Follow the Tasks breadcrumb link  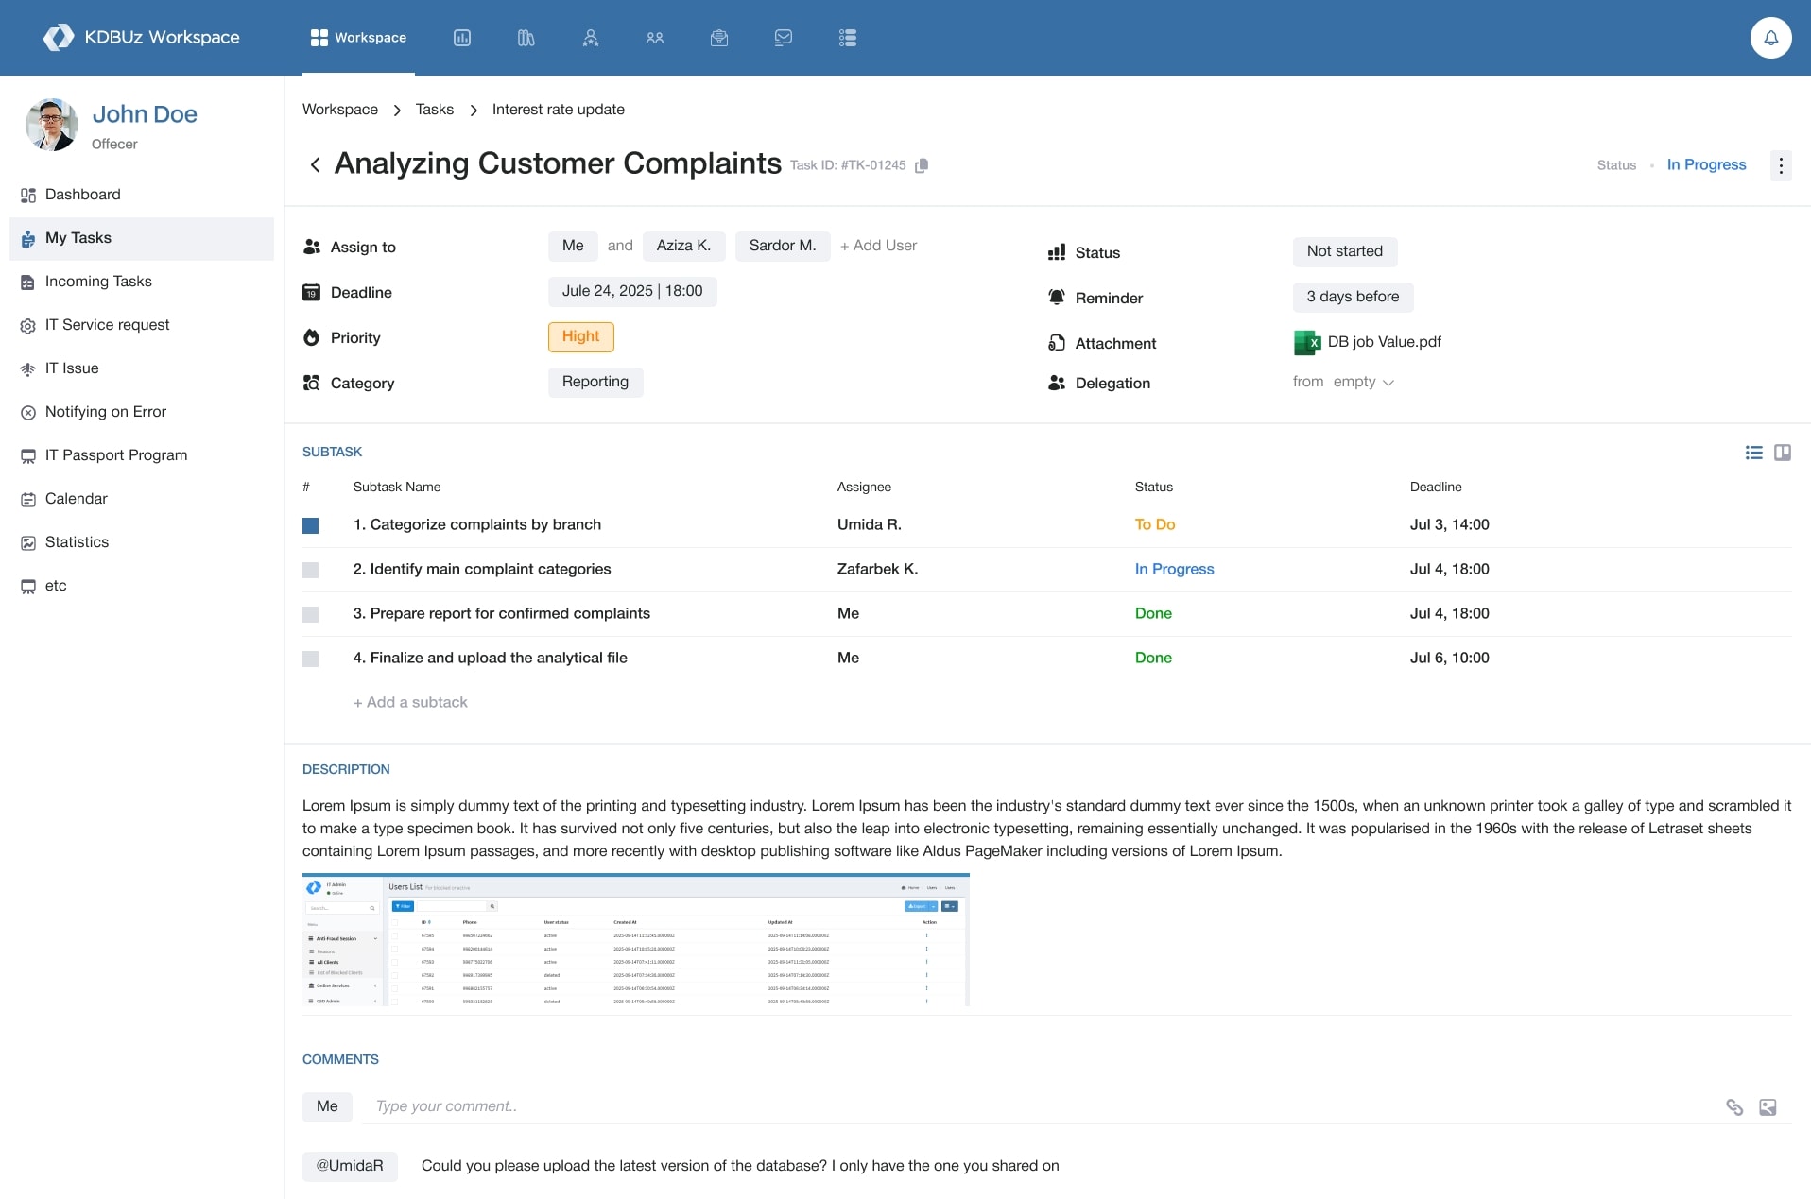click(x=435, y=110)
